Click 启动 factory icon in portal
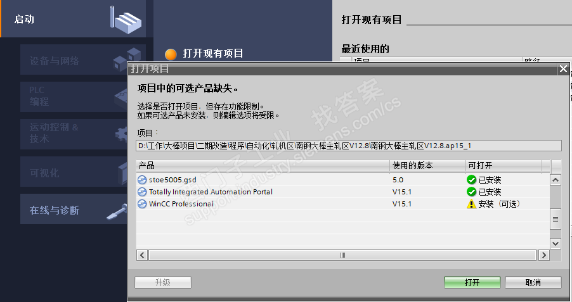Viewport: 572px width, 302px height. click(x=126, y=19)
